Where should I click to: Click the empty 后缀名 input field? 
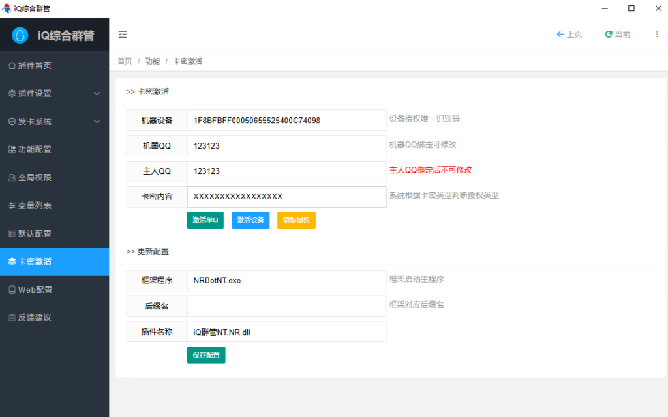click(x=287, y=306)
